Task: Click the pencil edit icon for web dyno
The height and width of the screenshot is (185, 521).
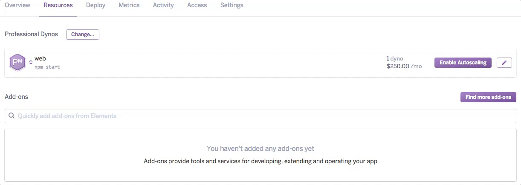Action: pyautogui.click(x=504, y=63)
